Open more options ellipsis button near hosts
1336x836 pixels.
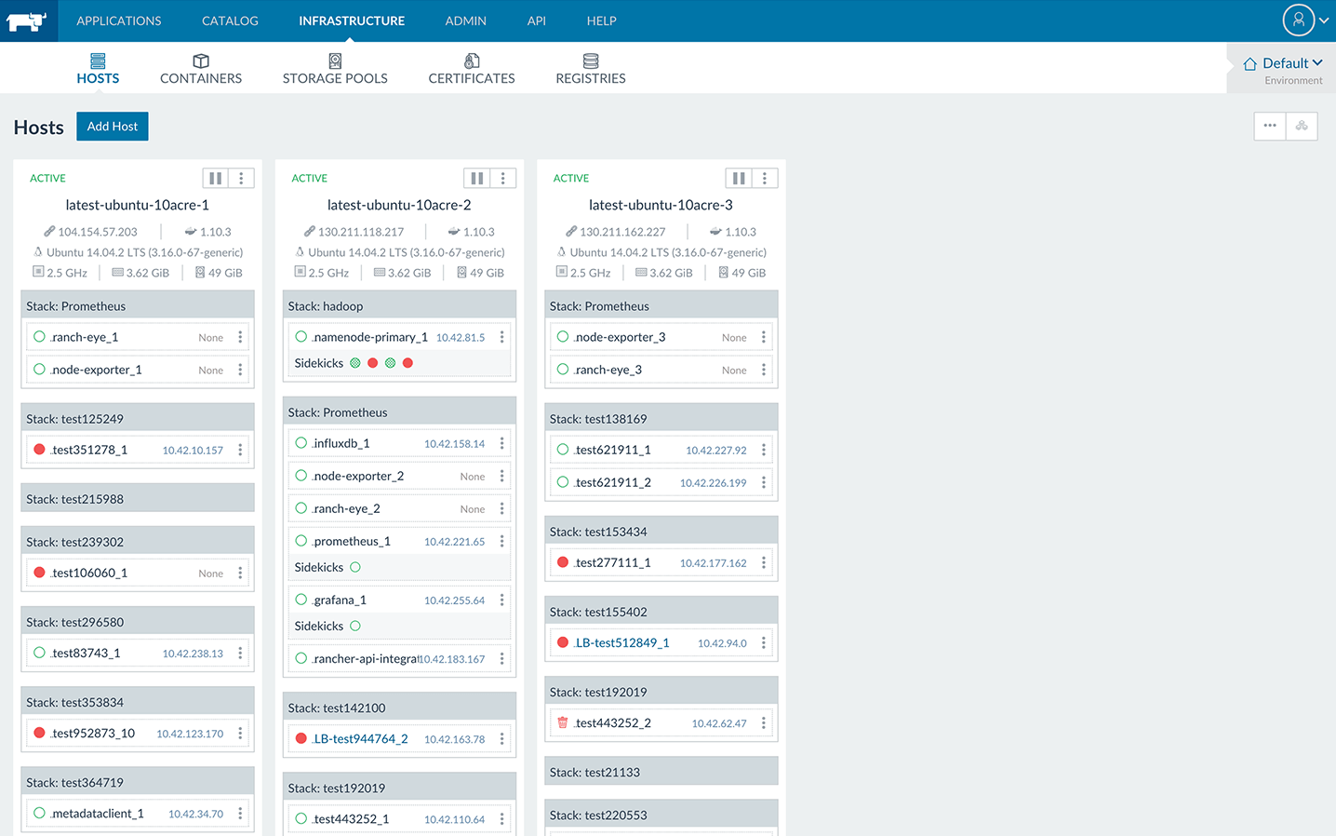click(1270, 126)
